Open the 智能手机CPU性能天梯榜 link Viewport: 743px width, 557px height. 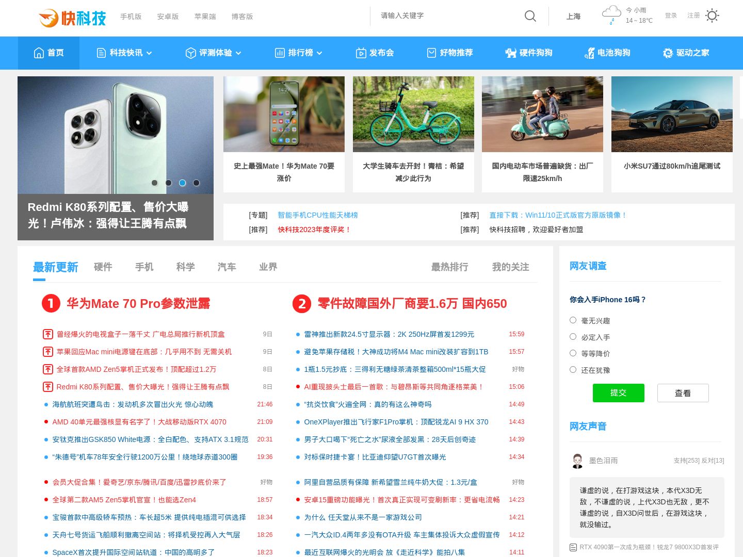(318, 215)
